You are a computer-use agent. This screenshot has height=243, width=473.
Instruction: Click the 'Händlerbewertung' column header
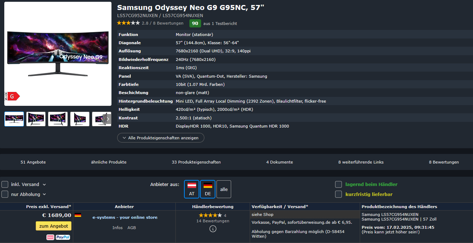tap(213, 207)
